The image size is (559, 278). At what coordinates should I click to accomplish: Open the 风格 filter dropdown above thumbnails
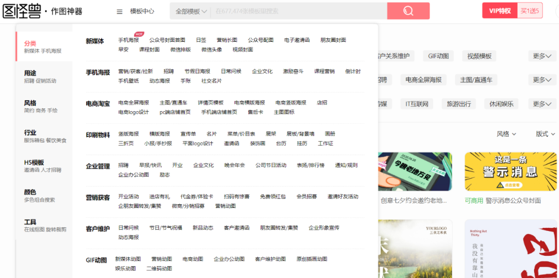tap(506, 134)
